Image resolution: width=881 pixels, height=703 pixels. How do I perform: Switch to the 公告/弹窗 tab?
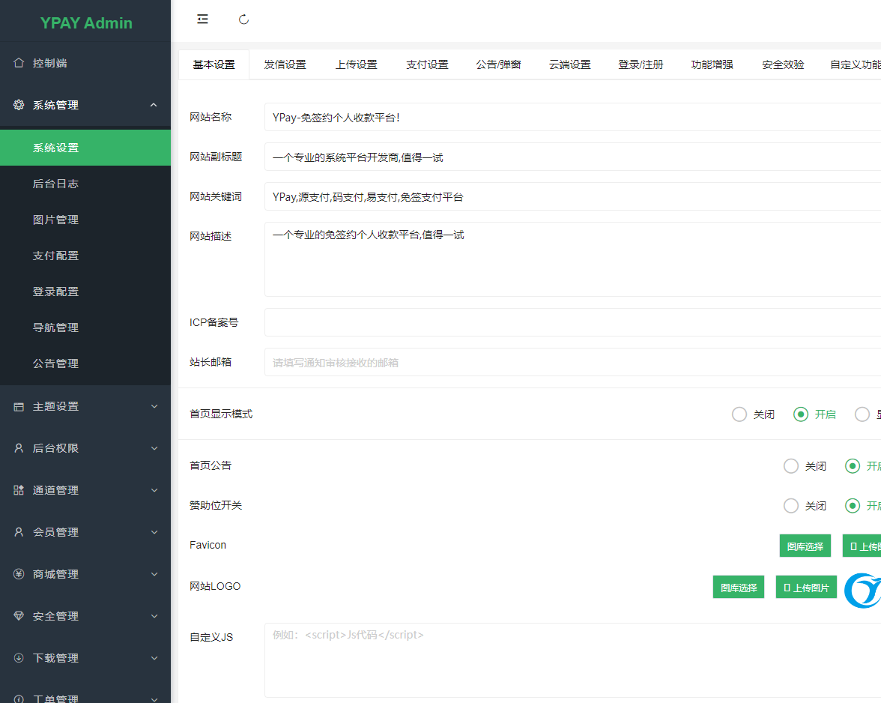click(498, 64)
